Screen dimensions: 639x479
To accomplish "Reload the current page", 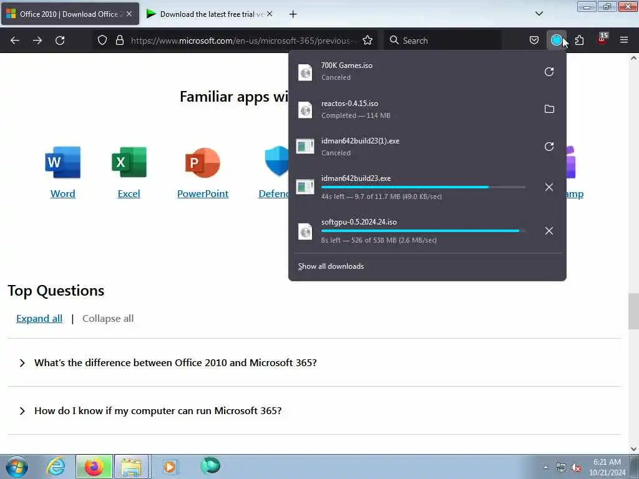I will point(60,41).
